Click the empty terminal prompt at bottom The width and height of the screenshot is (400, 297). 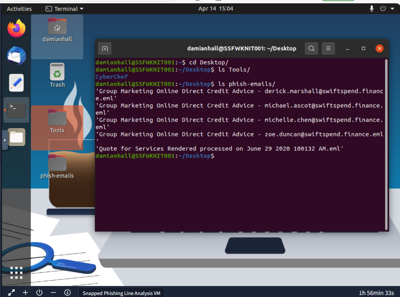[155, 156]
